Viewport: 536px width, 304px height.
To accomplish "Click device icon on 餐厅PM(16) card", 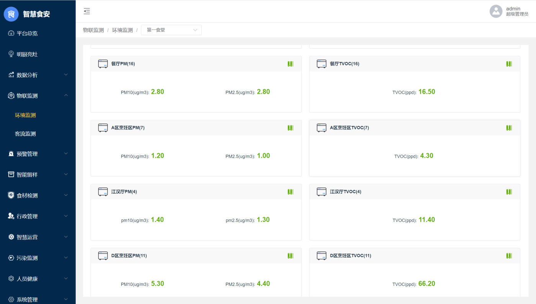I will tap(103, 64).
